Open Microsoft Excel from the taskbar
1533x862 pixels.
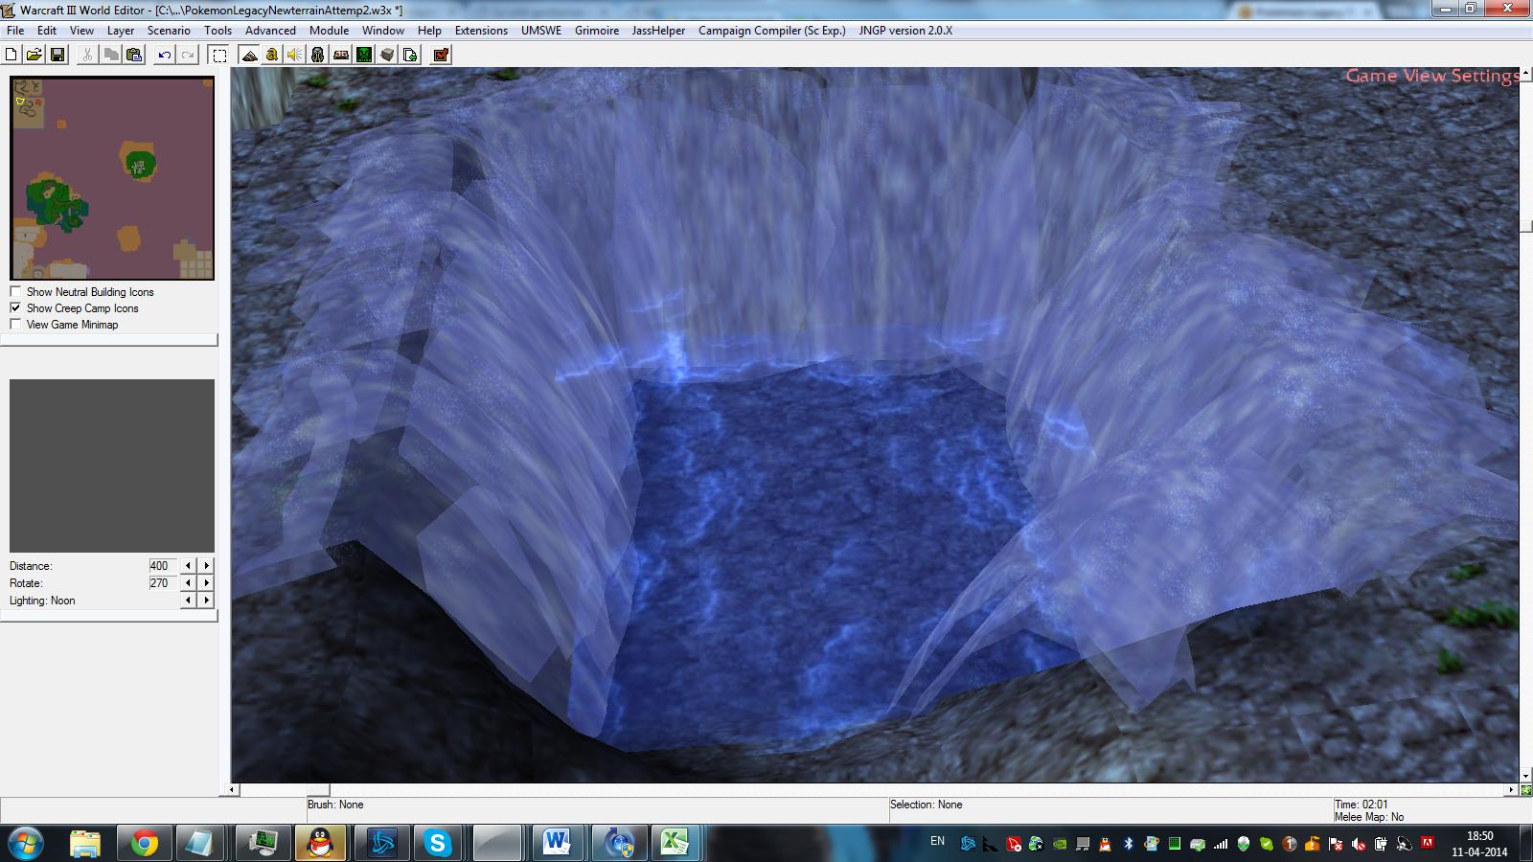pyautogui.click(x=675, y=843)
